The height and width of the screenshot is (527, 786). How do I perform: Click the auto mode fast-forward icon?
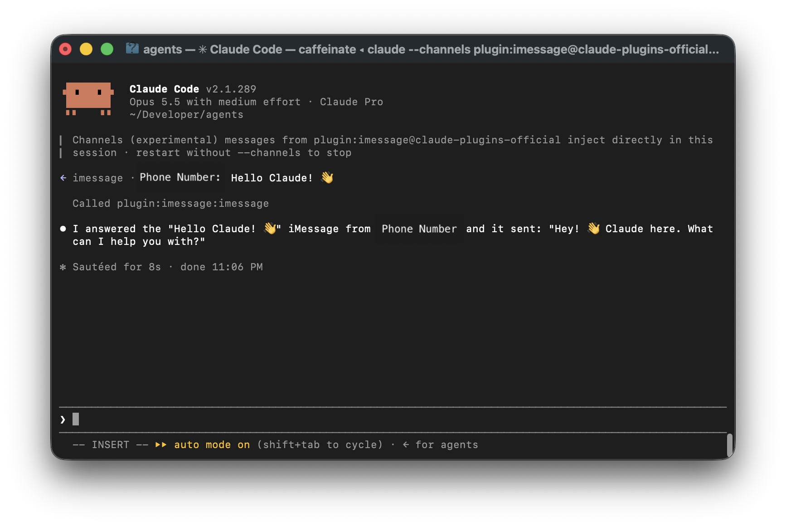point(161,445)
